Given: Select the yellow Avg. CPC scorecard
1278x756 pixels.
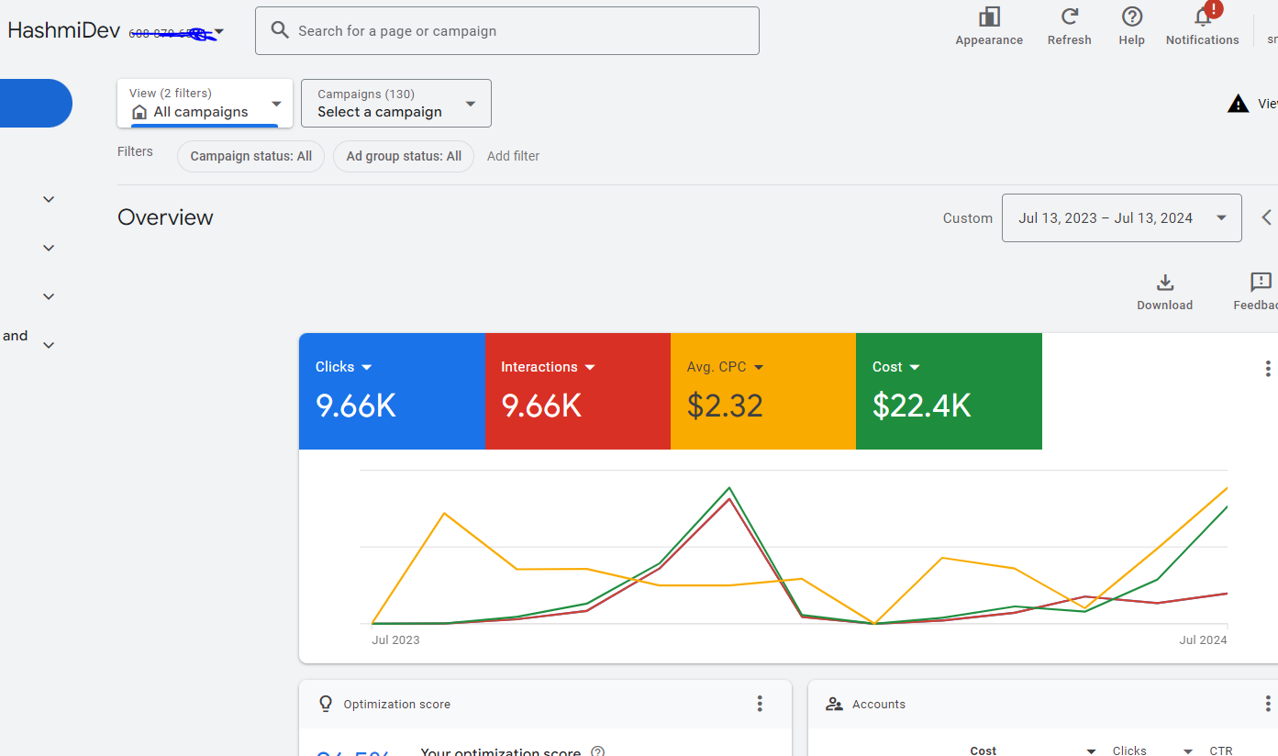Looking at the screenshot, I should coord(763,391).
